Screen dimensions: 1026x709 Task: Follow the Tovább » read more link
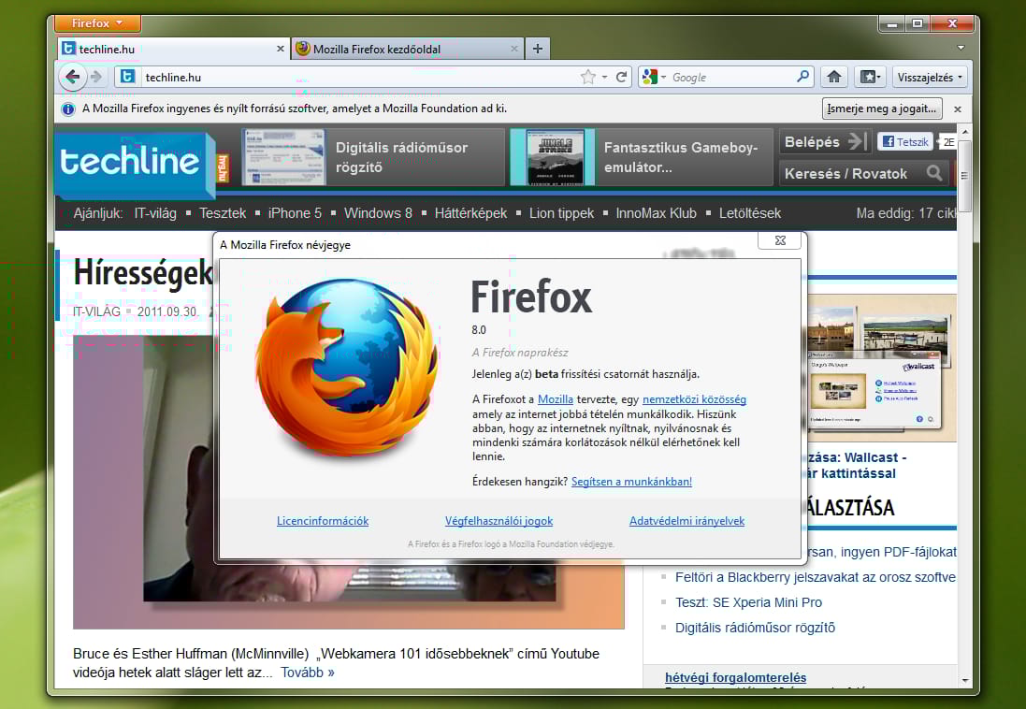click(x=308, y=673)
